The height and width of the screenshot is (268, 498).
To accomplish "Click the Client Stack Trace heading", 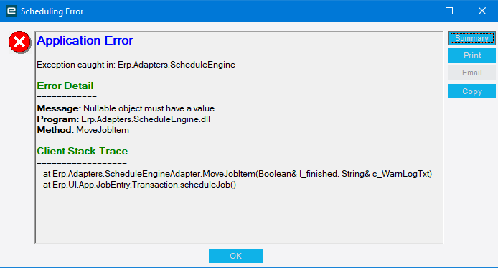I will tap(83, 151).
